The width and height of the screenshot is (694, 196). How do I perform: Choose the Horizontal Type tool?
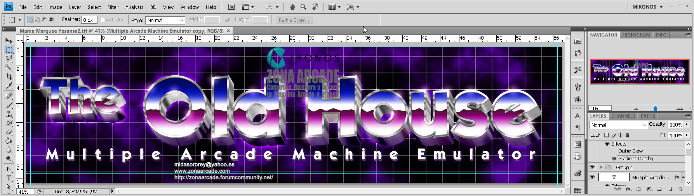point(9,178)
